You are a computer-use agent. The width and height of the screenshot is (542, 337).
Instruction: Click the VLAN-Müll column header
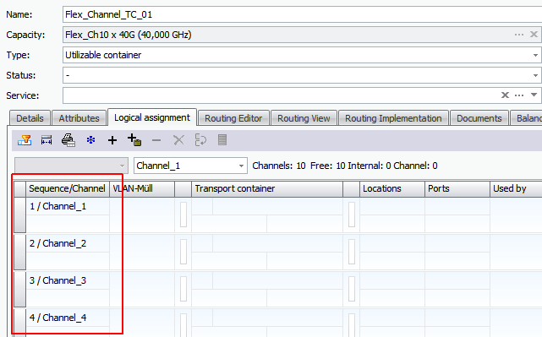click(142, 188)
